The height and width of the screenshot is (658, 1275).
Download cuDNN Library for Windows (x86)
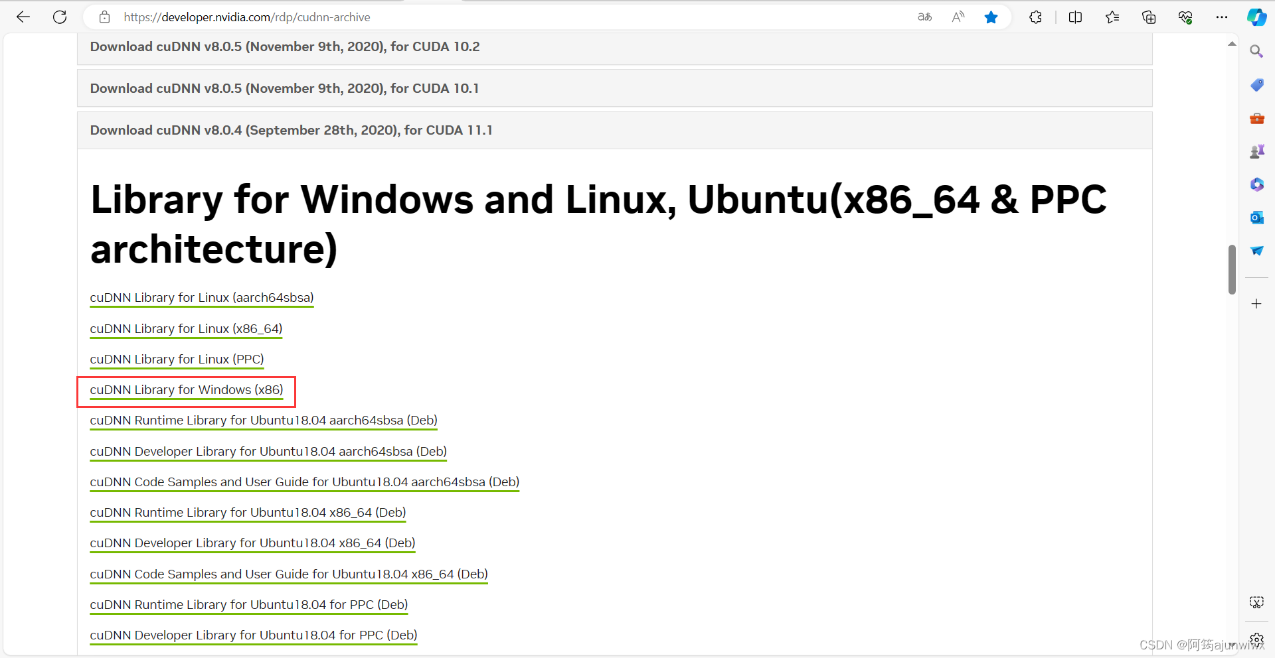coord(187,390)
